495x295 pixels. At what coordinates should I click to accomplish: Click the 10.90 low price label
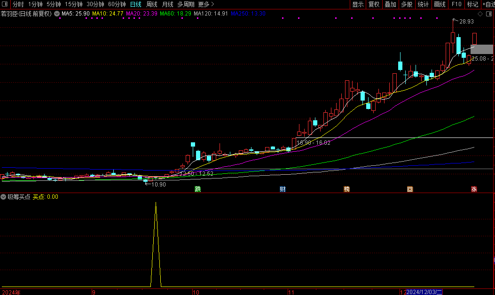point(158,185)
